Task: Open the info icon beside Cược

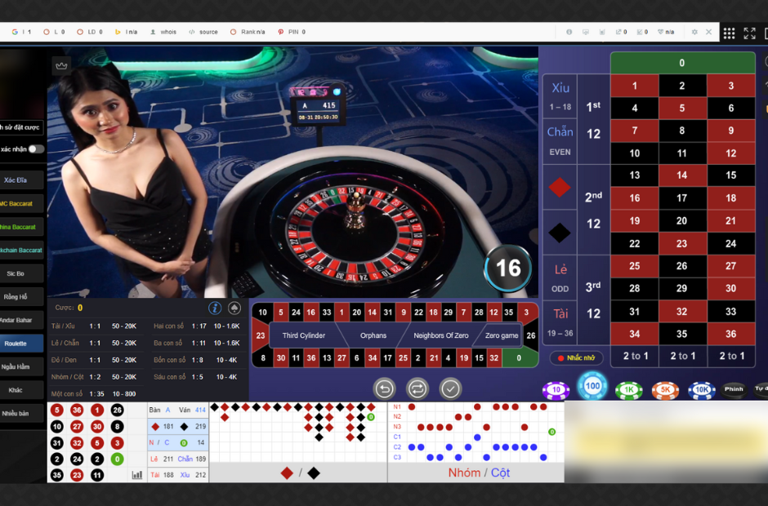Action: pos(215,308)
